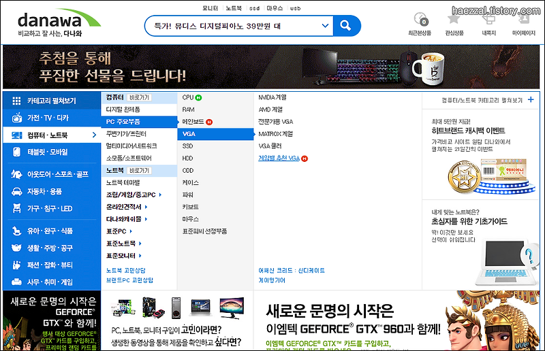Expand 조립/게임/중고PC arrow
This screenshot has height=351, width=545.
160,195
